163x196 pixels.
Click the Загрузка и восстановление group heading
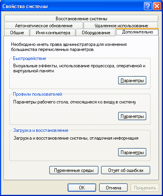41,130
